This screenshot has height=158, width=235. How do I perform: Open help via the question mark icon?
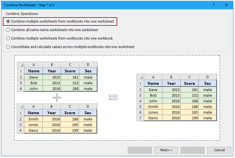click(214, 5)
